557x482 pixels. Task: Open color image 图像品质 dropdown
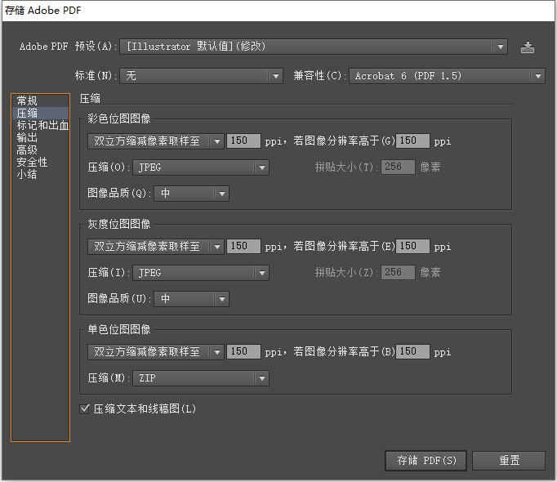click(x=191, y=194)
